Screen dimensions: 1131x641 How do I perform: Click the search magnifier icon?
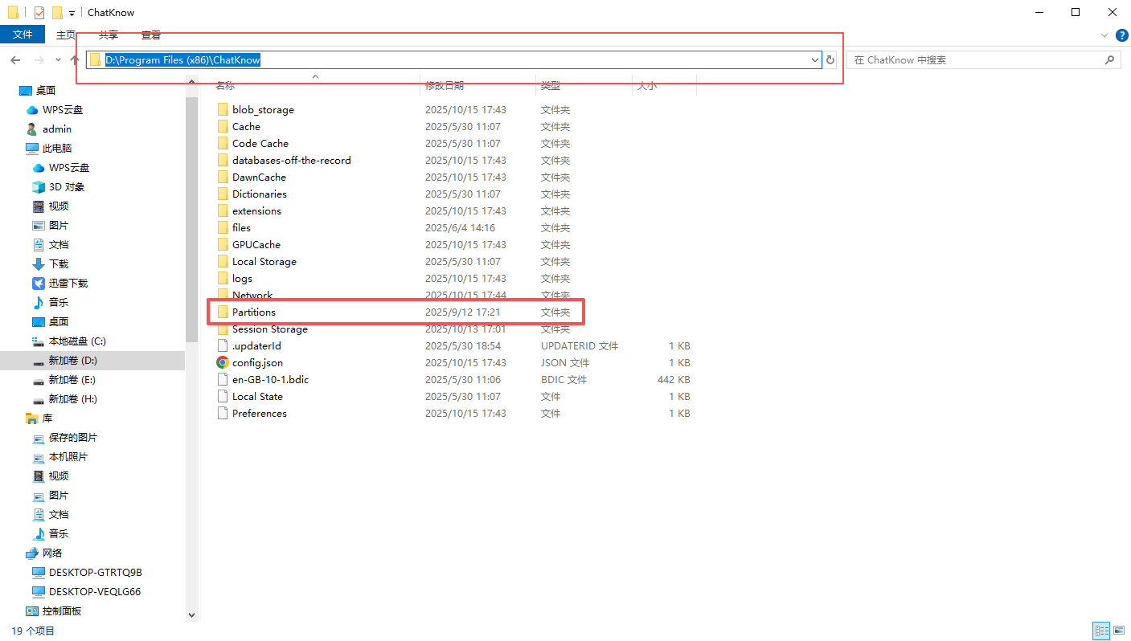(1109, 60)
